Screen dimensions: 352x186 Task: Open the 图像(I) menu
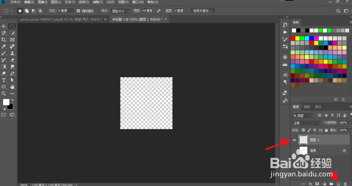tap(43, 2)
